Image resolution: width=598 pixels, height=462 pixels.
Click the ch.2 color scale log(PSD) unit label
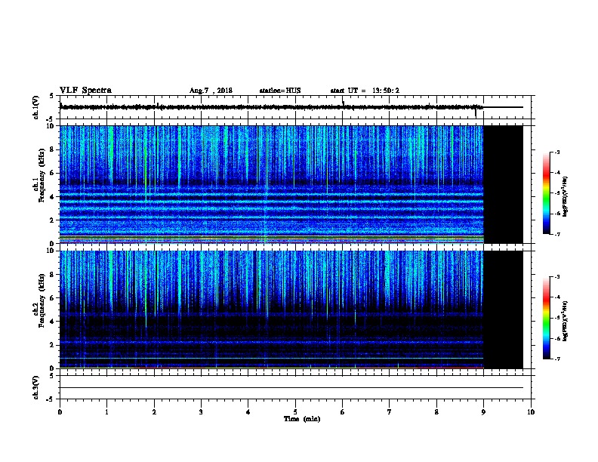coord(566,321)
